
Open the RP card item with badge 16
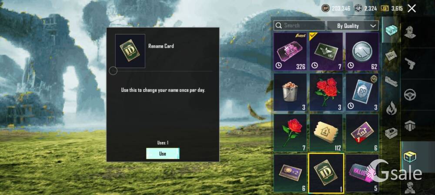(x=362, y=92)
